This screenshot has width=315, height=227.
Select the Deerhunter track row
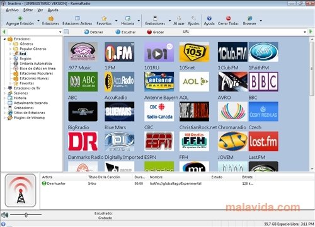point(147,183)
